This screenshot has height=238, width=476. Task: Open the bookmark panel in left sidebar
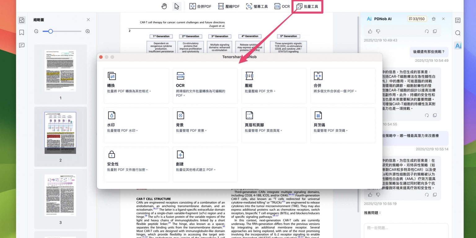coord(22,33)
